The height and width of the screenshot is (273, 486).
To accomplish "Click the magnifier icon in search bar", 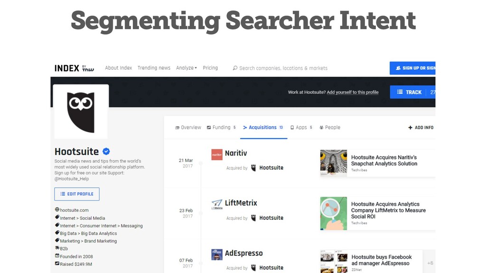I will click(235, 68).
